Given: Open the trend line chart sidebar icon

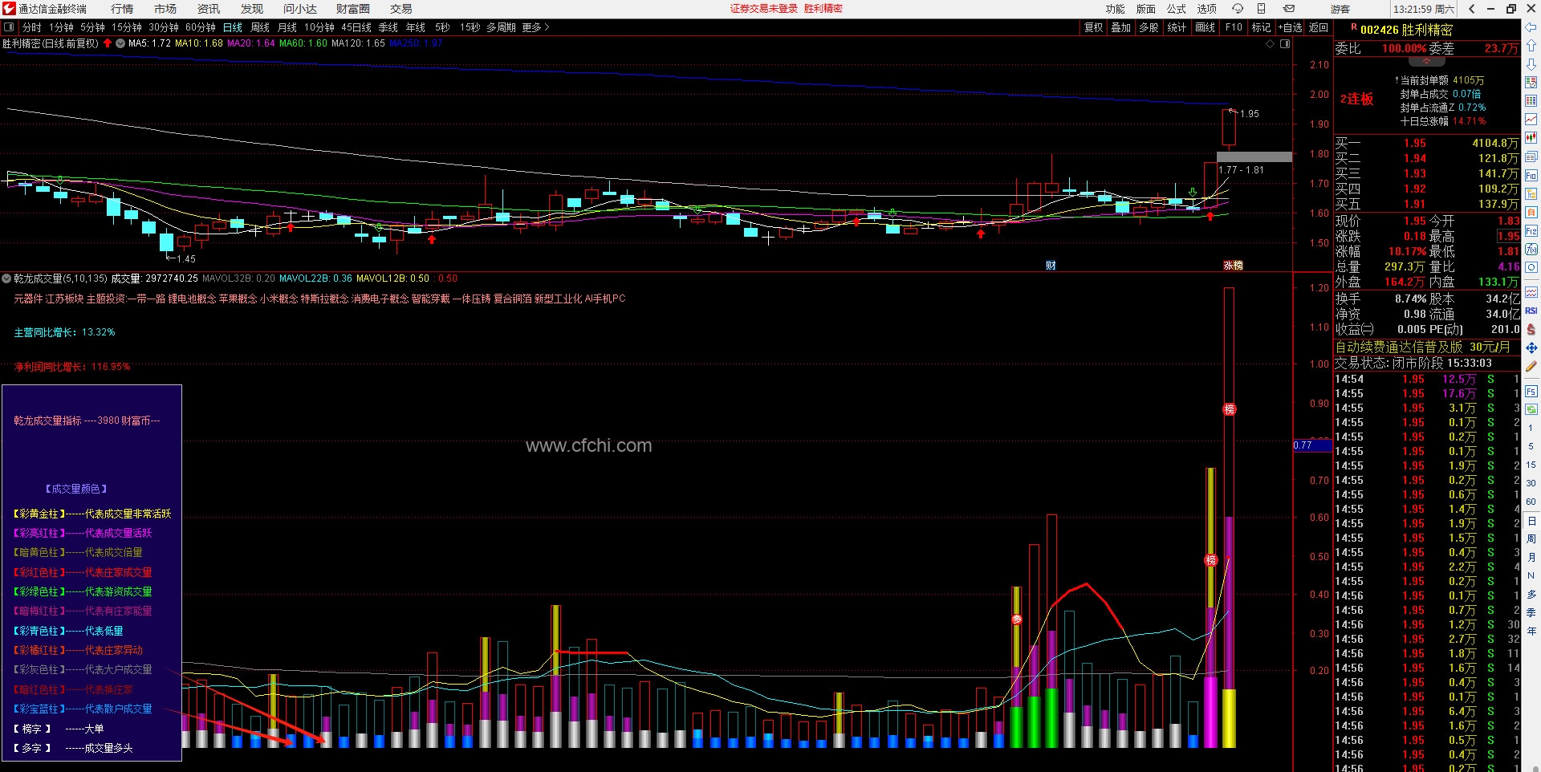Looking at the screenshot, I should coord(1531,120).
